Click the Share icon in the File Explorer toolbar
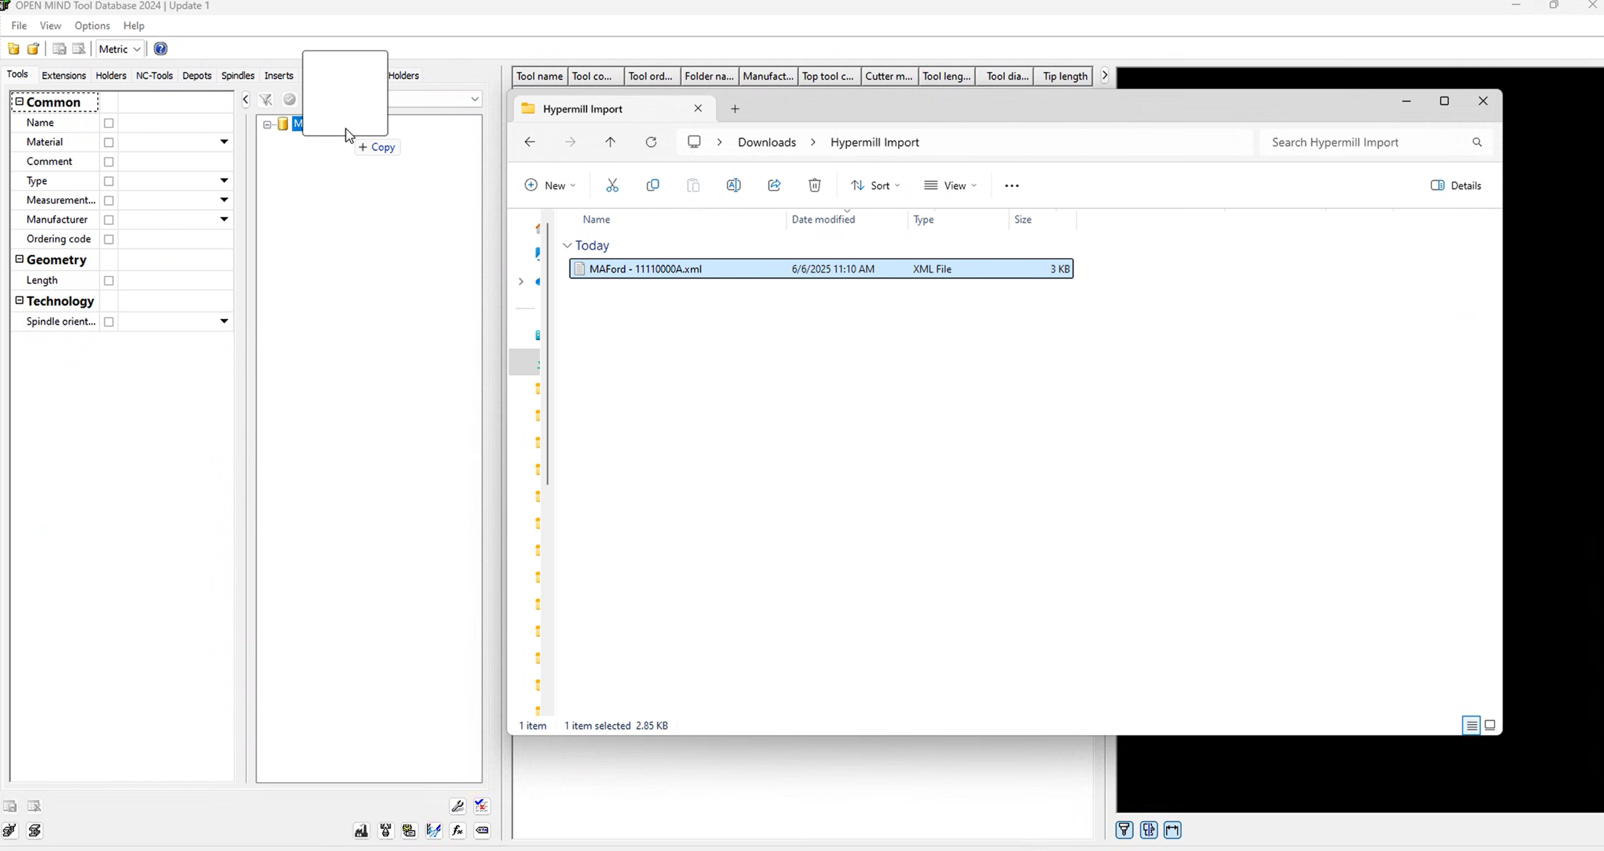The image size is (1604, 851). pos(774,186)
